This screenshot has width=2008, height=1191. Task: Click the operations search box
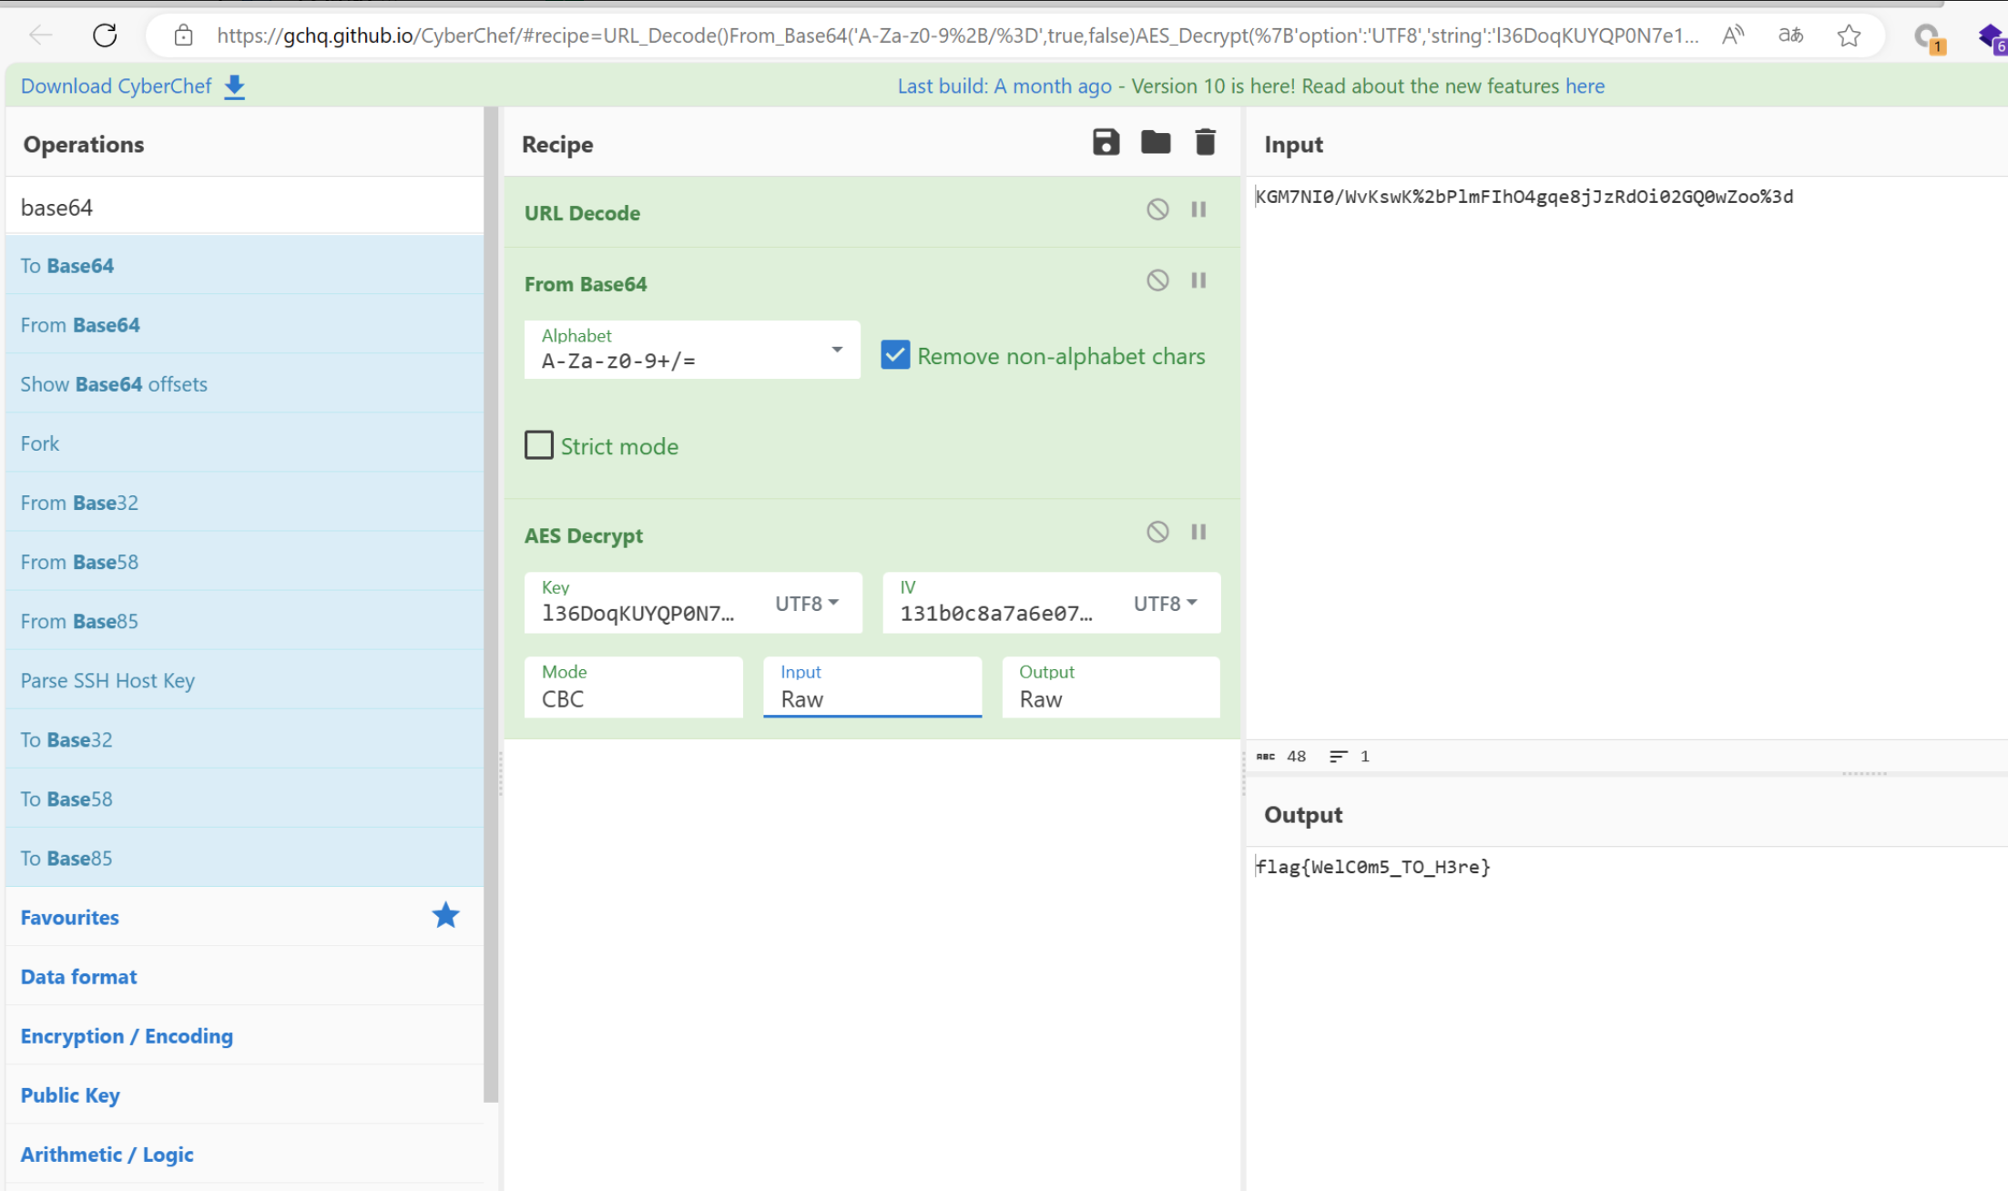point(244,208)
